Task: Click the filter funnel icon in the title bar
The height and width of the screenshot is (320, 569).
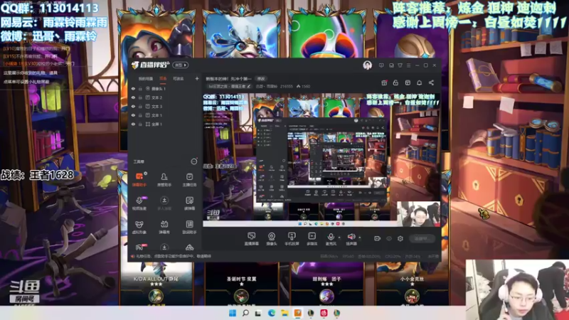Action: (400, 65)
